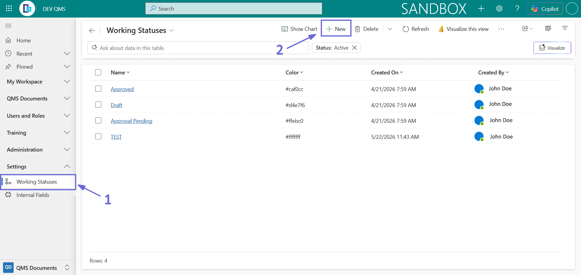
Task: Click the global Search box
Action: 234,8
